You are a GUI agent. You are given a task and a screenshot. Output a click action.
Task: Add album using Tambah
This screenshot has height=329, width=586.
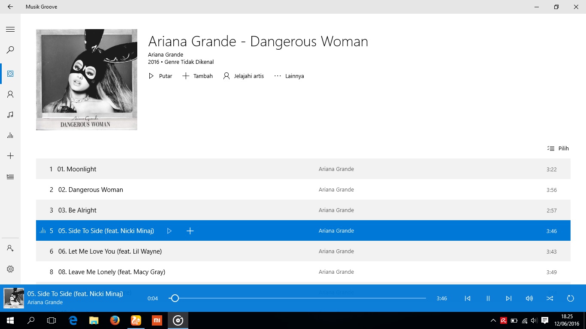(197, 76)
